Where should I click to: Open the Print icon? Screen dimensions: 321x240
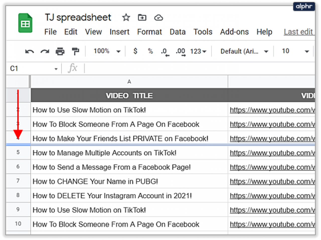tap(60, 51)
